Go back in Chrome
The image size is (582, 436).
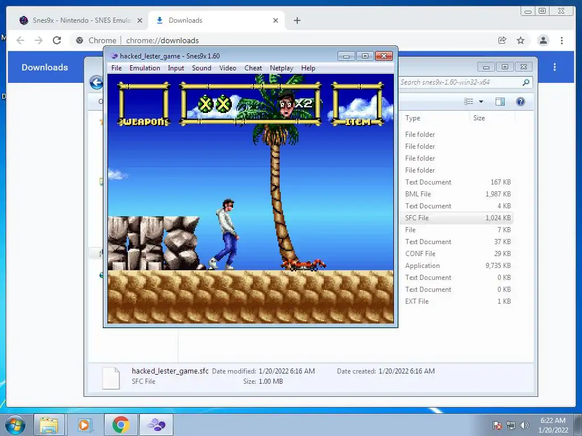tap(20, 40)
